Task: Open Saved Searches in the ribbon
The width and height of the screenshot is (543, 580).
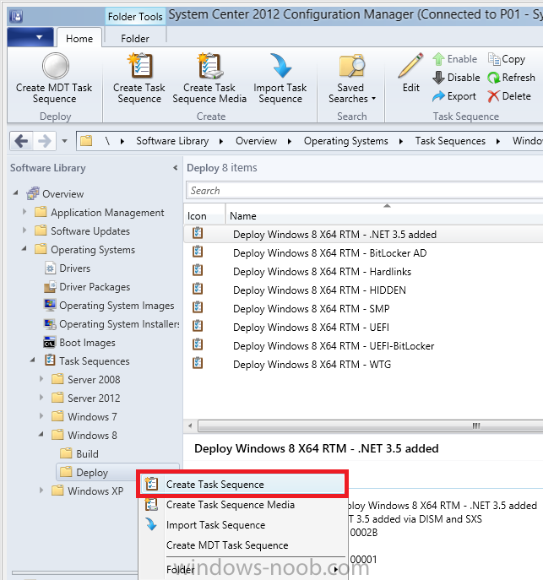Action: click(351, 79)
